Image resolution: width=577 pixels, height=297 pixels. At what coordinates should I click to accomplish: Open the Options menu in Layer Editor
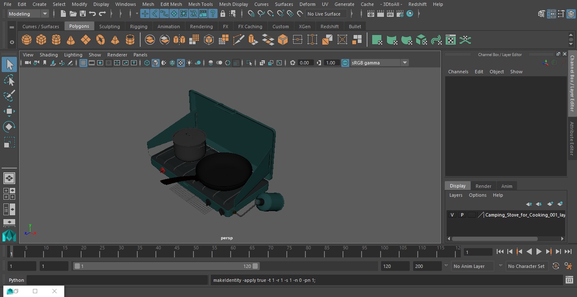coord(477,195)
